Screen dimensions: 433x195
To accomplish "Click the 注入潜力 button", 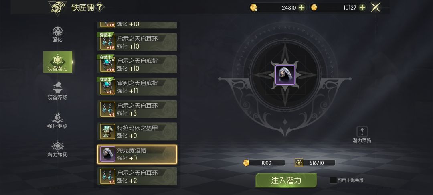I will point(286,181).
